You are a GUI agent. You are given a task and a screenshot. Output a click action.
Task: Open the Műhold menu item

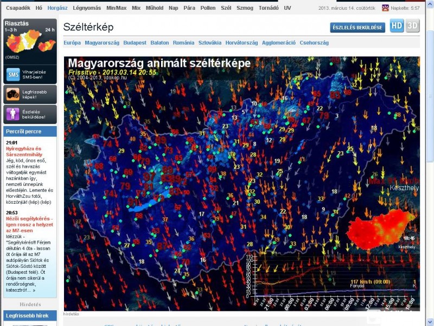155,8
